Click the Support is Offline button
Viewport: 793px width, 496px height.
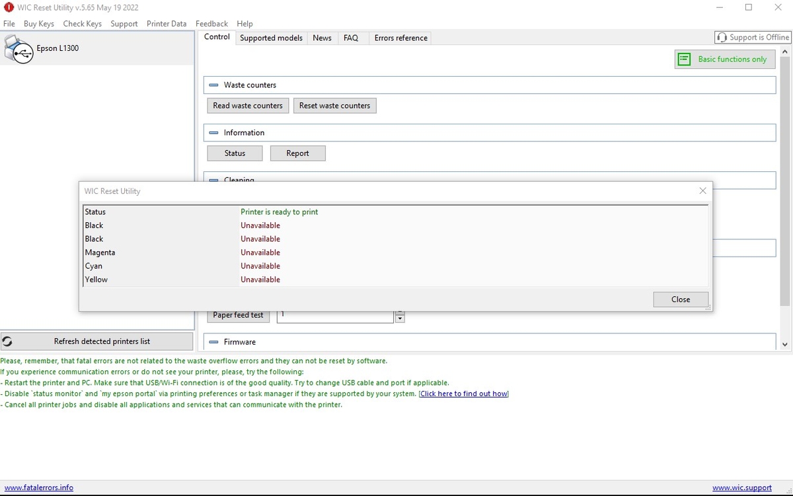[753, 38]
